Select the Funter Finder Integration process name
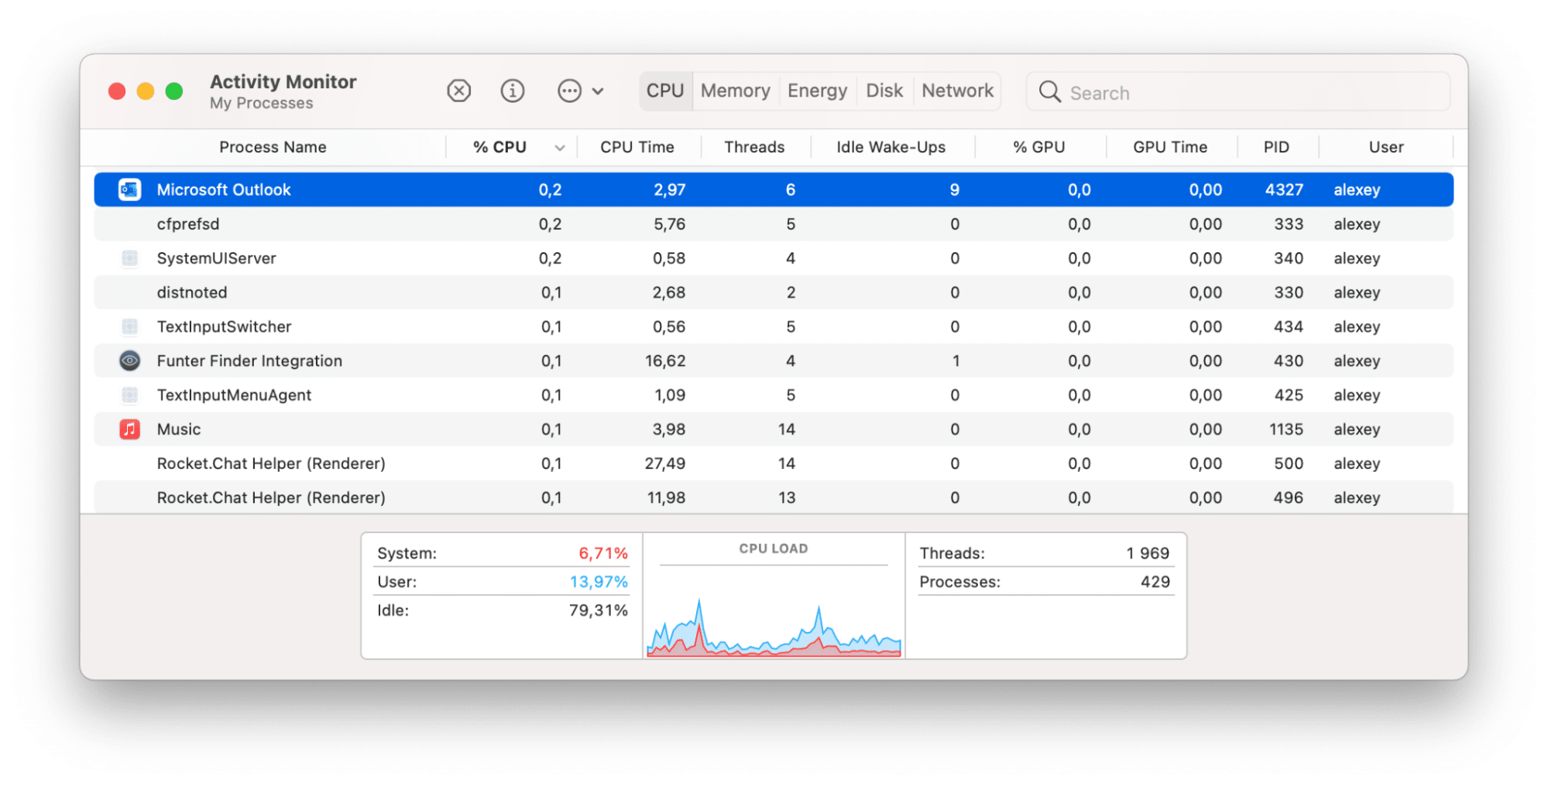This screenshot has height=786, width=1548. coord(249,361)
